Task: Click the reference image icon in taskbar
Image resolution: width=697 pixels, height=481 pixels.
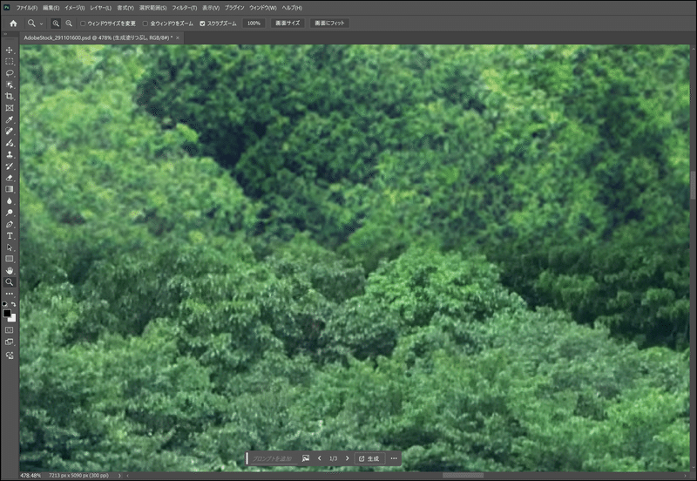Action: (x=306, y=458)
